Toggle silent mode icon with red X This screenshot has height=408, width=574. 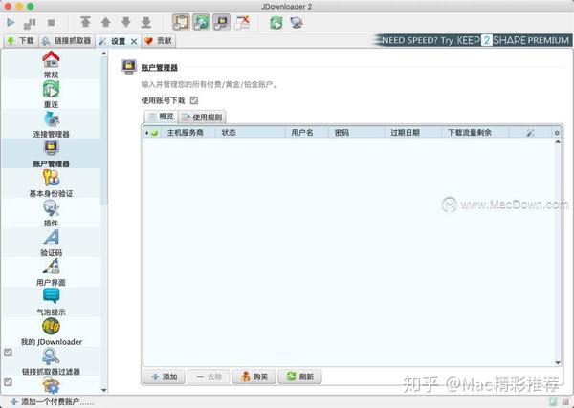(x=242, y=22)
